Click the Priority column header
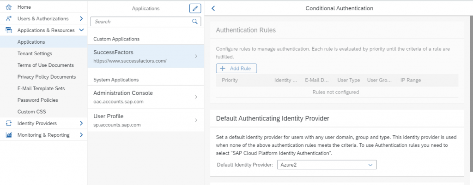 coord(230,80)
